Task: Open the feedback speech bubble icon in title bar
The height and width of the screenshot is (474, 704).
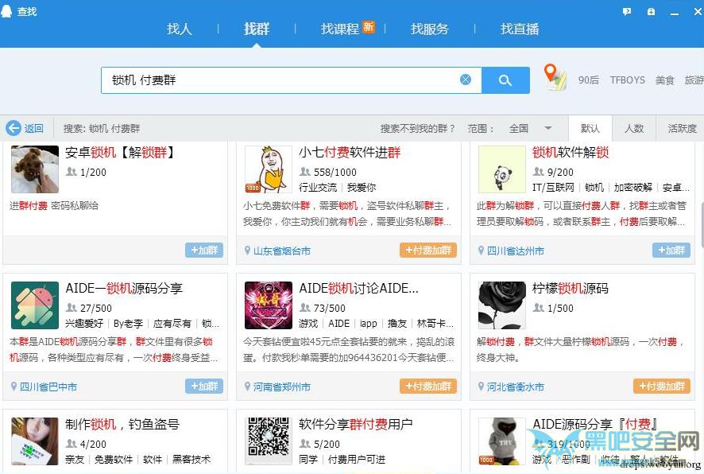Action: [x=627, y=12]
